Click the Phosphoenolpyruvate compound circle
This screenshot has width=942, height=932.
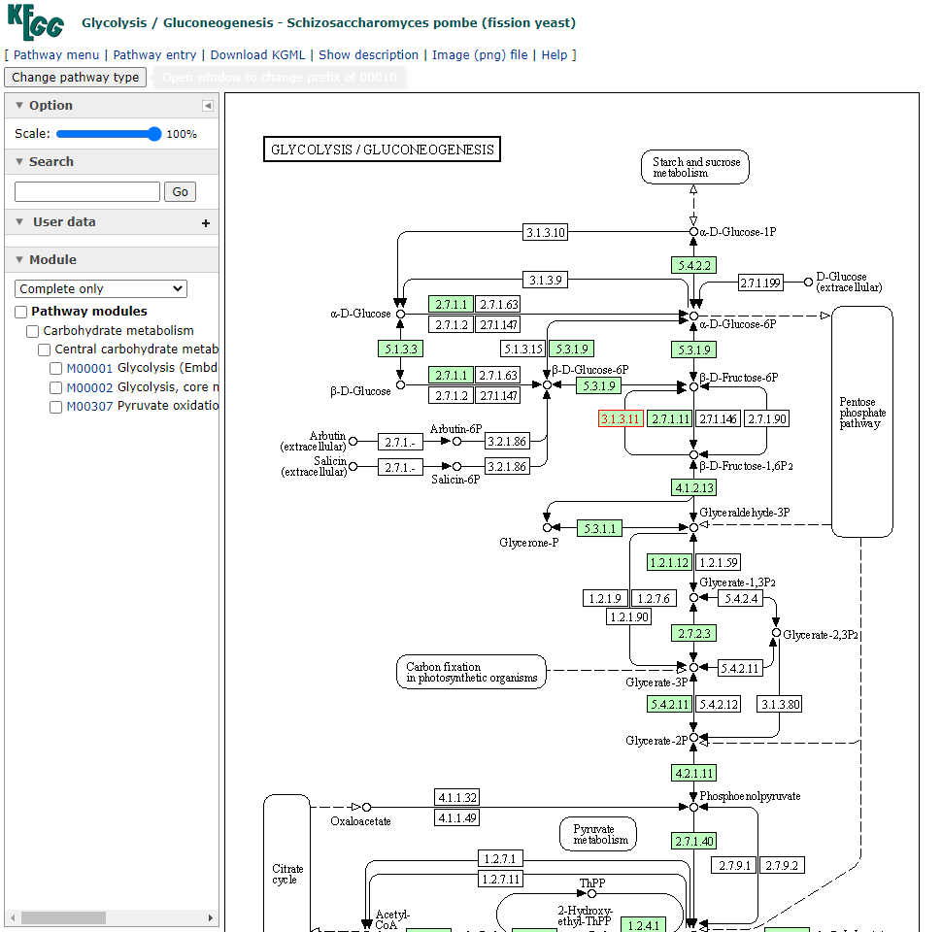(x=693, y=807)
